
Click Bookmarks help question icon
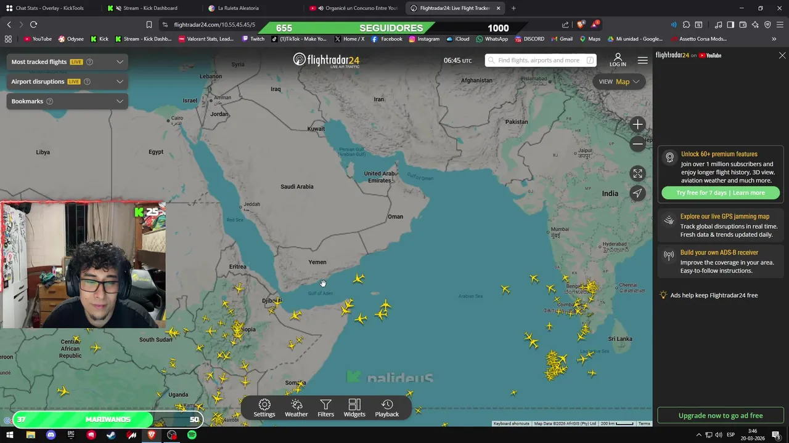pyautogui.click(x=50, y=101)
